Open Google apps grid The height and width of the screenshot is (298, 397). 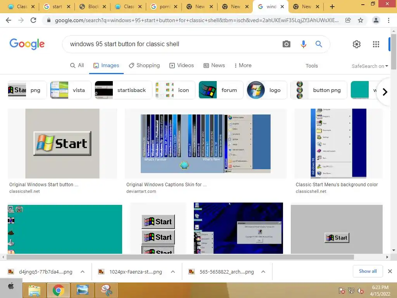[376, 44]
